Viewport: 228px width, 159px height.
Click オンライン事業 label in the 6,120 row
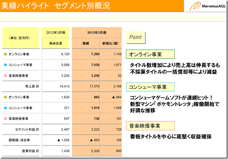19,54
